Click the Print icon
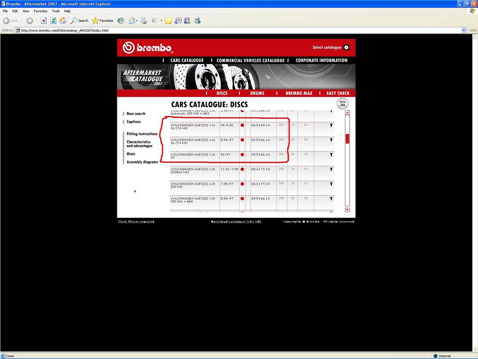Image resolution: width=478 pixels, height=359 pixels. point(143,21)
